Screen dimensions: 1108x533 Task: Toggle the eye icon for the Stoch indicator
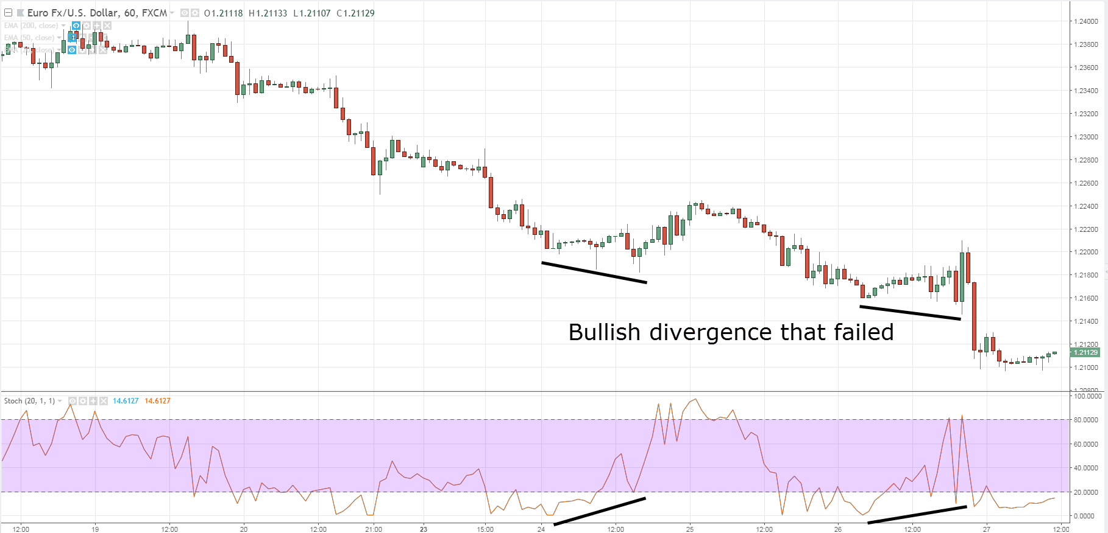(x=73, y=401)
